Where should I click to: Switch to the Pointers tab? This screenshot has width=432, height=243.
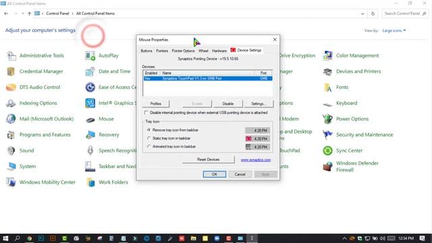pyautogui.click(x=162, y=51)
